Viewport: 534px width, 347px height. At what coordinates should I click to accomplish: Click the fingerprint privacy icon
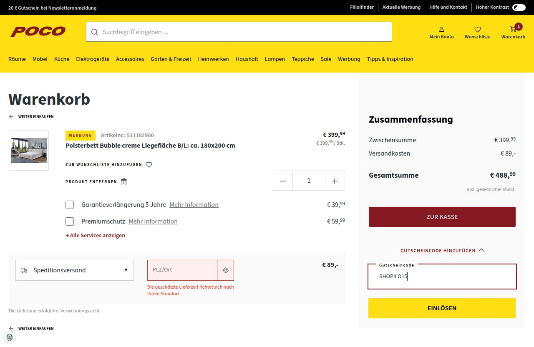[10, 337]
